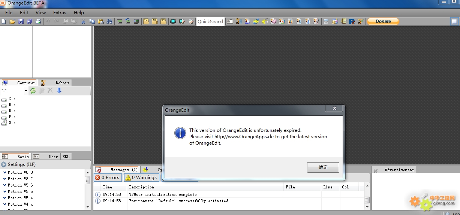Open the Extras menu
This screenshot has height=215, width=460.
tap(60, 12)
